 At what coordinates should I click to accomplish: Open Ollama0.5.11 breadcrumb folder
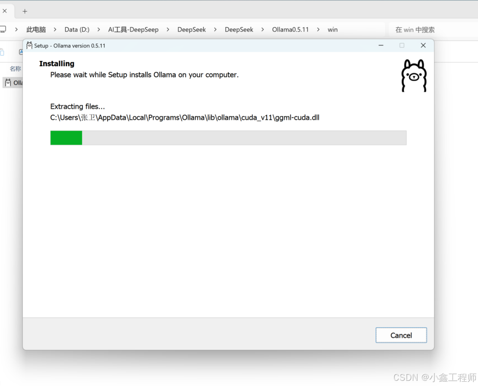tap(290, 29)
